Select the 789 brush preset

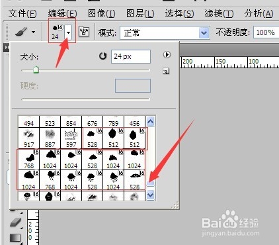[x=113, y=122]
